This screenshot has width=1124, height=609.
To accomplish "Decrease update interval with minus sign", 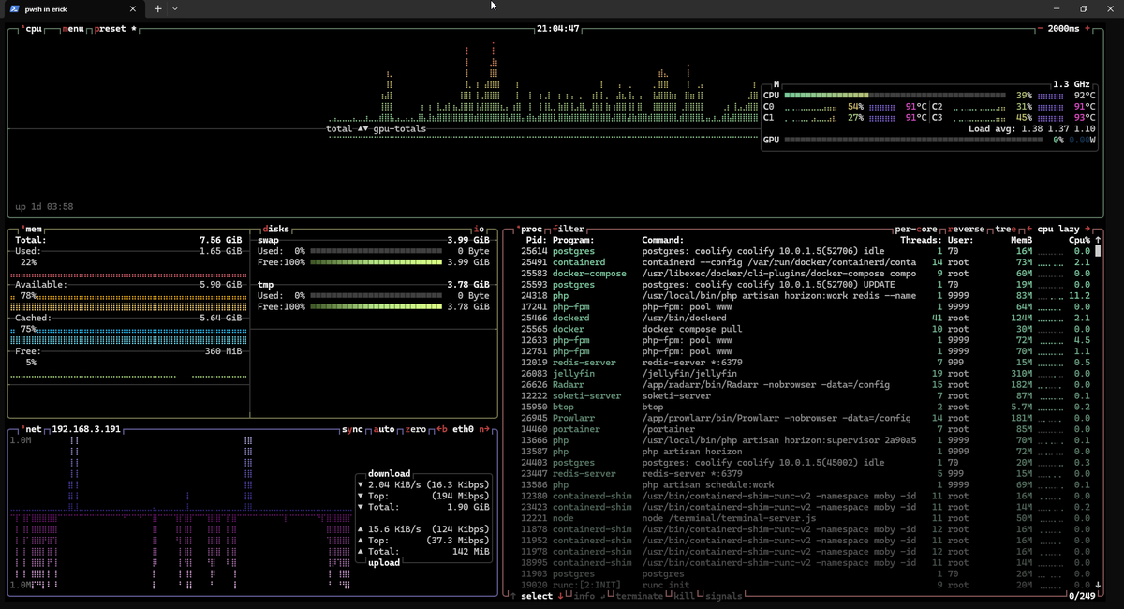I will click(x=1040, y=29).
